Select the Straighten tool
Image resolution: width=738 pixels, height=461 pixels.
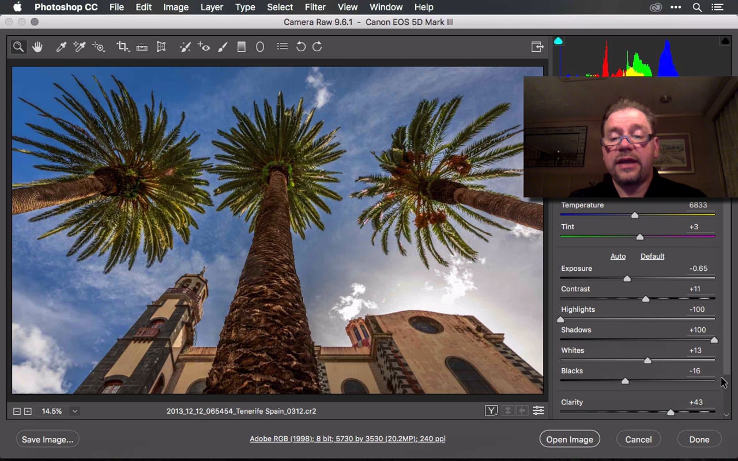click(x=142, y=47)
